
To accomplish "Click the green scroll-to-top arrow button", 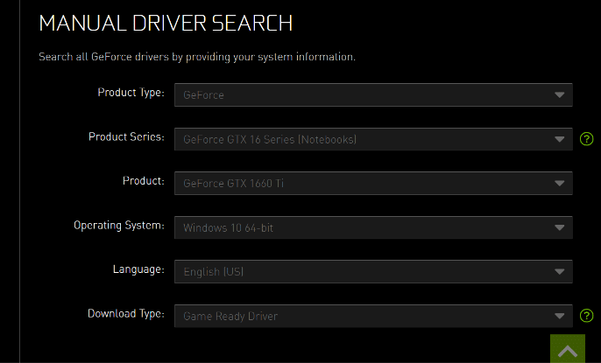I will click(568, 349).
